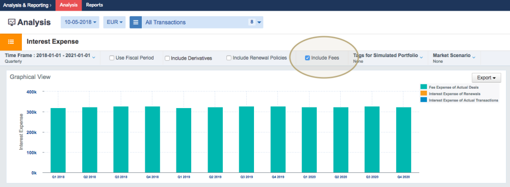The width and height of the screenshot is (510, 187).
Task: Click the Interest Expense panel title
Action: [x=53, y=42]
